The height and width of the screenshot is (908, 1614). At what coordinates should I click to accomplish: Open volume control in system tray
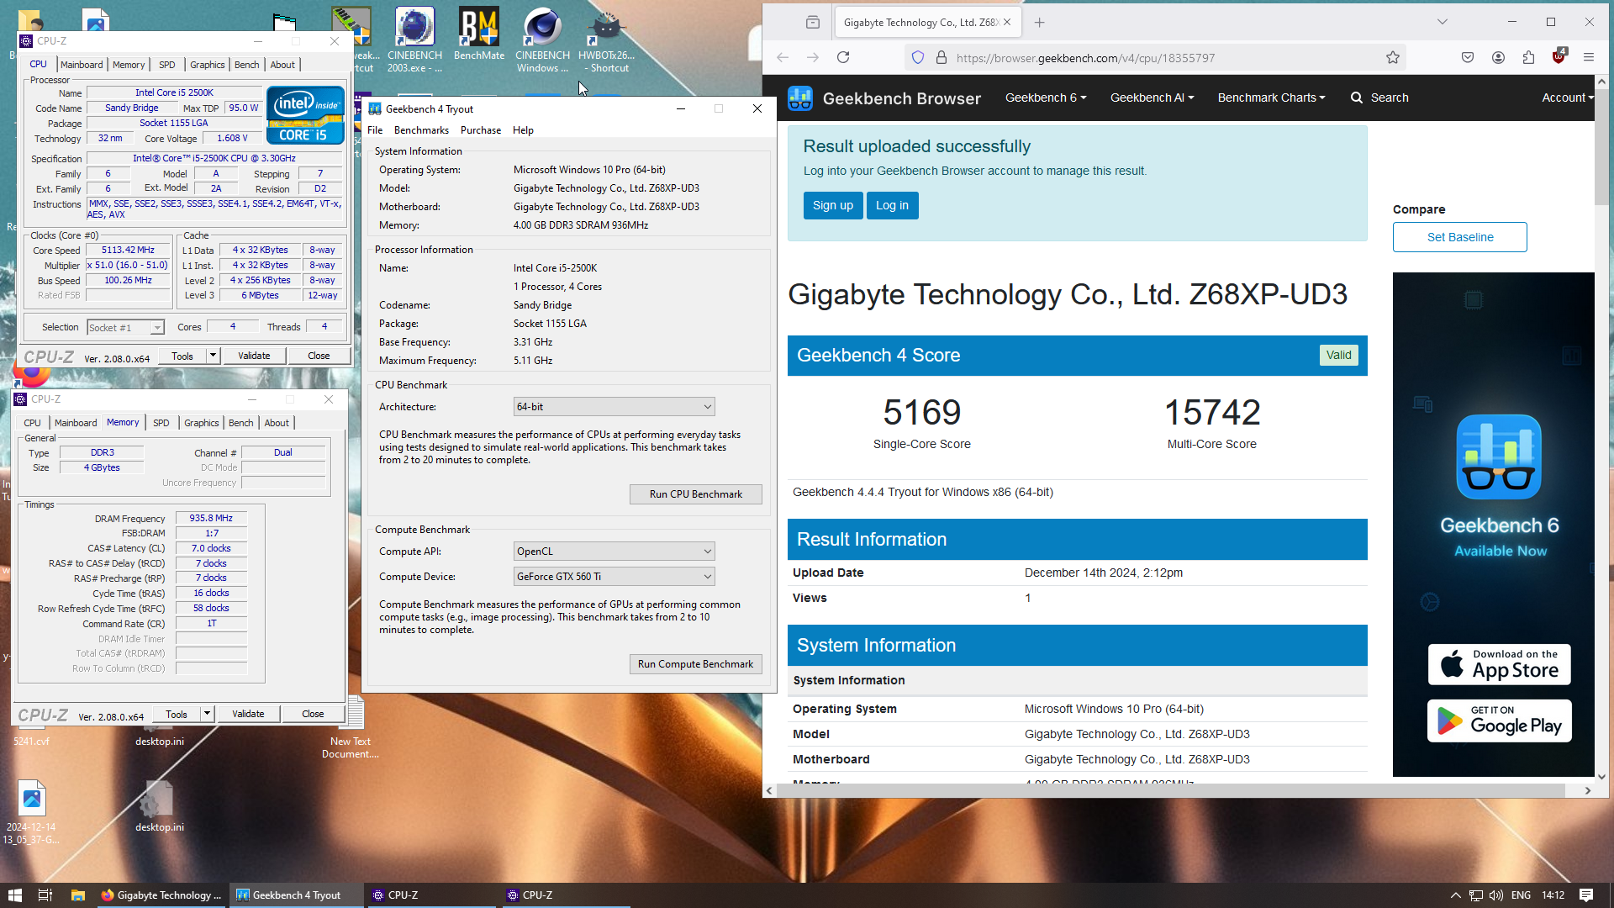click(x=1495, y=895)
